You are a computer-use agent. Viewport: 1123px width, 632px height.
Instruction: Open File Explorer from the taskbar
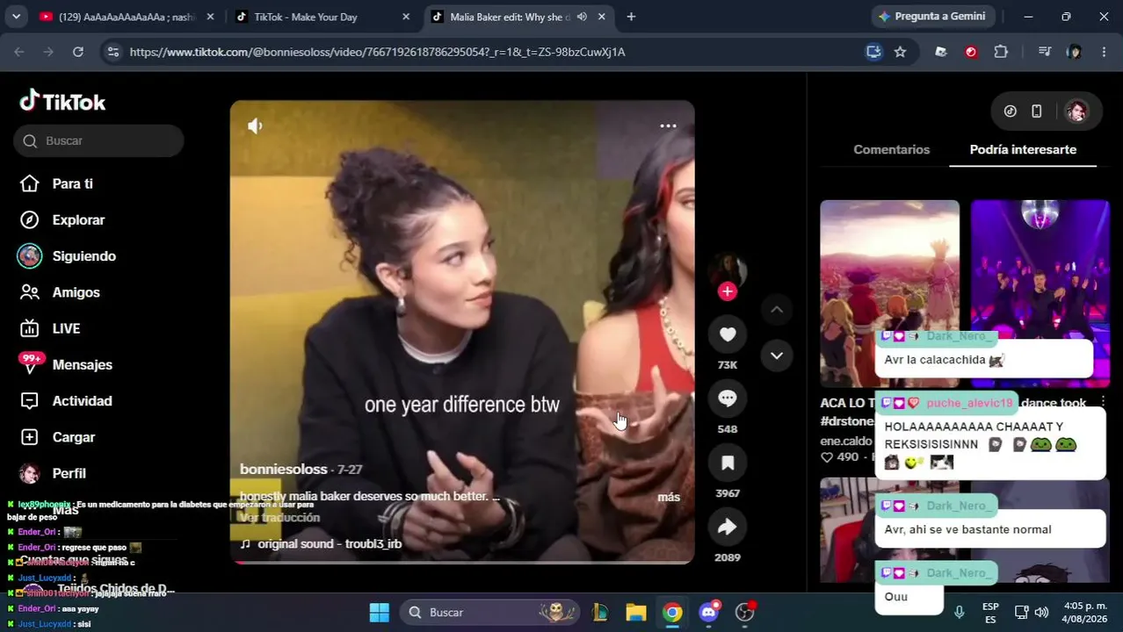coord(636,613)
